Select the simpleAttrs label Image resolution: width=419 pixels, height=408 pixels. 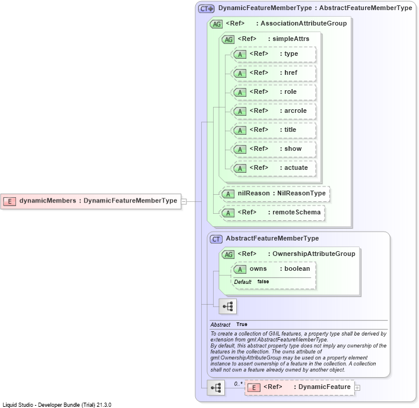tap(291, 39)
